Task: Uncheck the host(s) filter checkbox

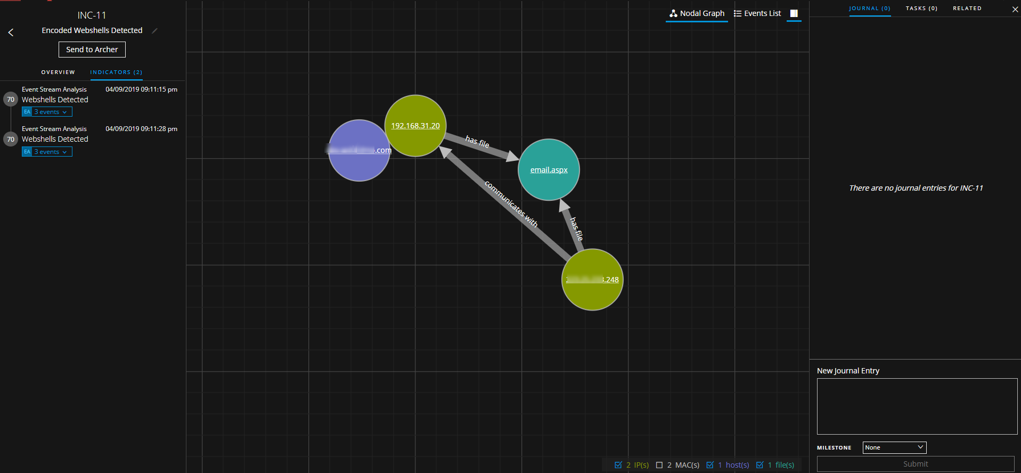Action: pos(710,465)
